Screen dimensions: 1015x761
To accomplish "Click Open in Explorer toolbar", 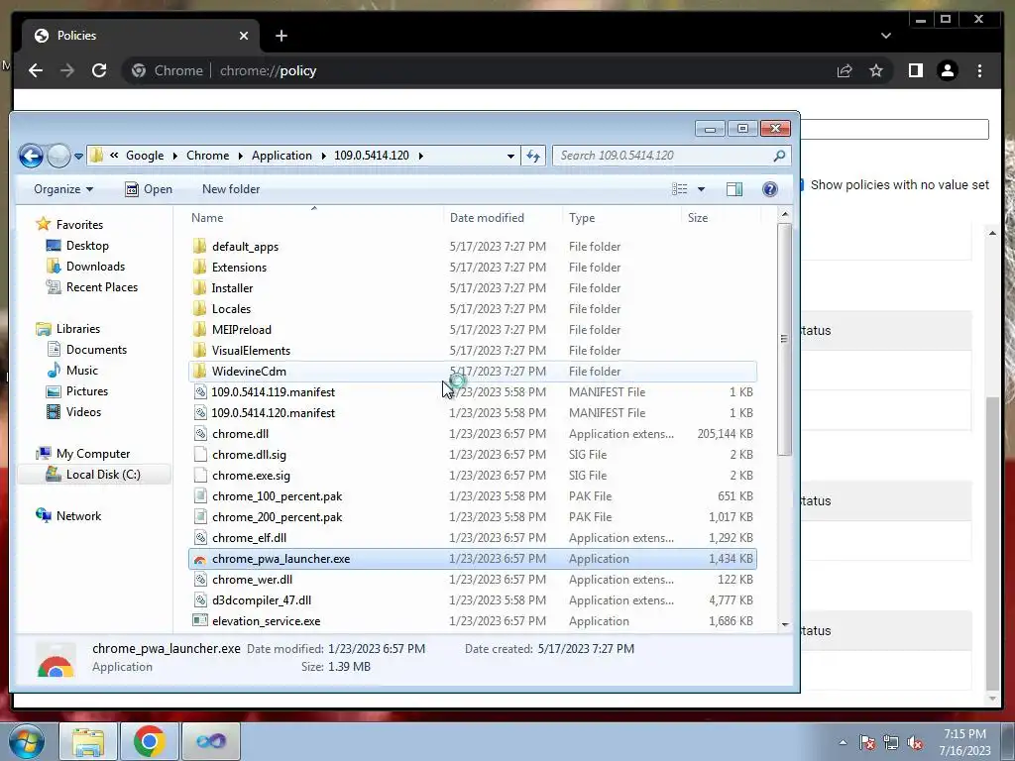I will pyautogui.click(x=149, y=189).
